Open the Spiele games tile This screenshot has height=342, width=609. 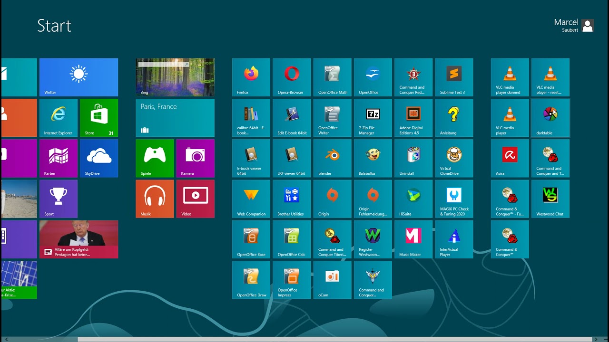(x=155, y=158)
